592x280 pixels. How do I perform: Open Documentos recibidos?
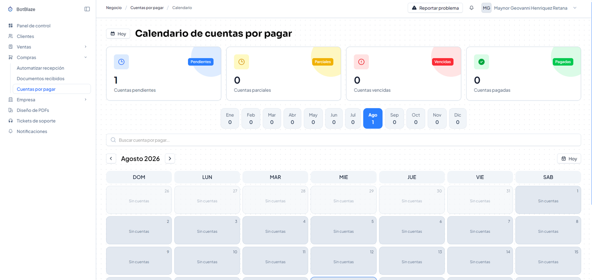[40, 79]
